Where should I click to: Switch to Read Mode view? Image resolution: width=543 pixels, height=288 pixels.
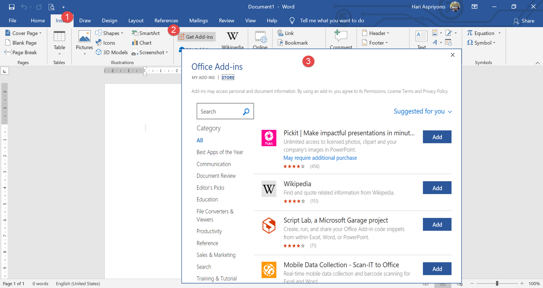(x=426, y=284)
